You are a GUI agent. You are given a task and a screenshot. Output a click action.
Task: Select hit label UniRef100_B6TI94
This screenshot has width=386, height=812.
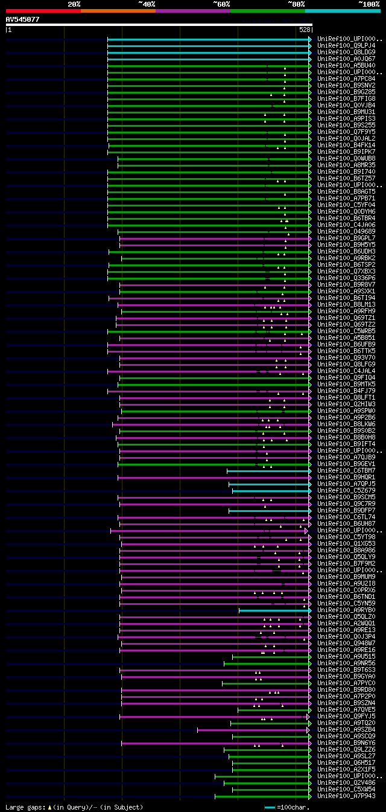pyautogui.click(x=346, y=298)
